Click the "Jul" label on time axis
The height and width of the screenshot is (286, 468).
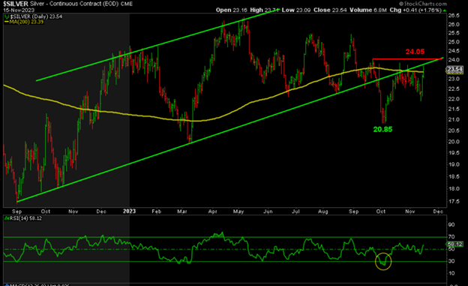click(295, 212)
